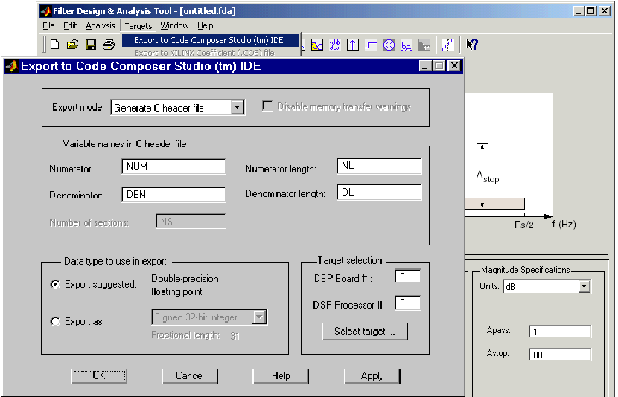The width and height of the screenshot is (618, 397).
Task: Click the Save floppy disk icon
Action: pyautogui.click(x=91, y=45)
